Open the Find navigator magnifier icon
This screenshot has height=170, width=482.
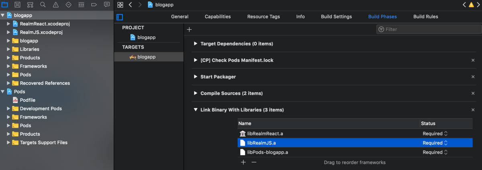click(x=43, y=5)
